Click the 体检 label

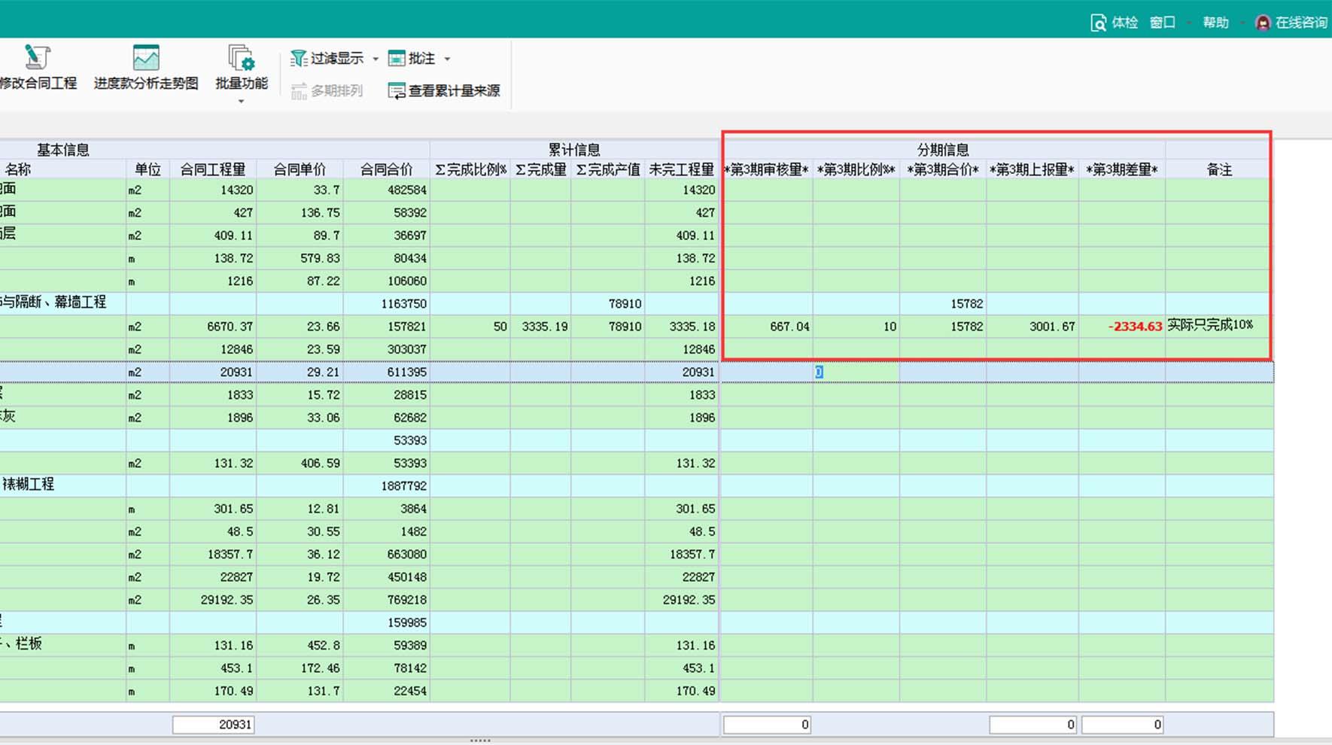click(1124, 23)
